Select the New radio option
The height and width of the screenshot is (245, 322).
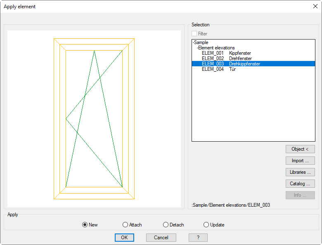point(85,225)
